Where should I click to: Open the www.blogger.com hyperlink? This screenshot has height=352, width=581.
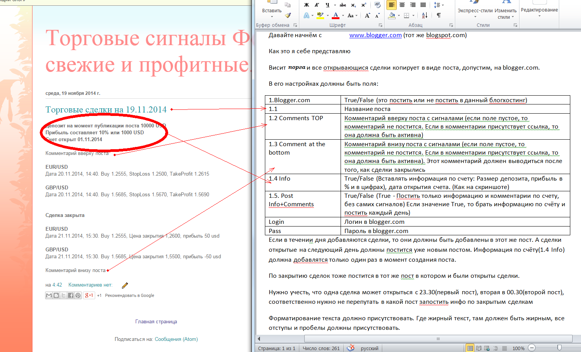point(375,35)
